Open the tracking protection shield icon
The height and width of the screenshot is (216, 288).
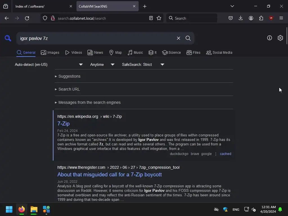coord(45,18)
